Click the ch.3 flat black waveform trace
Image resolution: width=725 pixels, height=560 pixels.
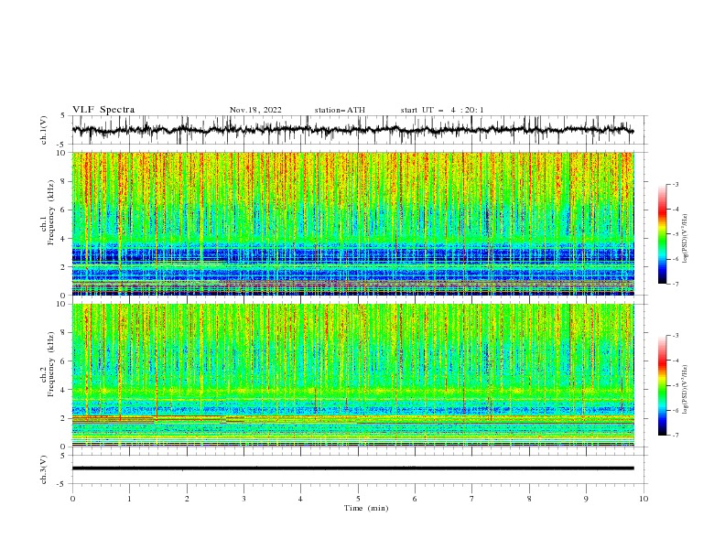coord(352,468)
